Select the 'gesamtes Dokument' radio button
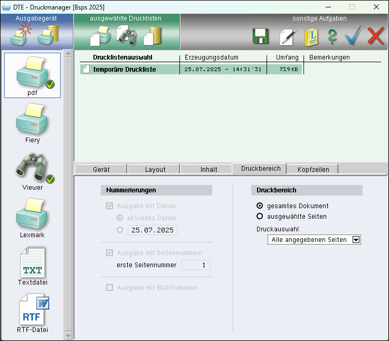Screen dimensions: 389x341 [x=260, y=206]
